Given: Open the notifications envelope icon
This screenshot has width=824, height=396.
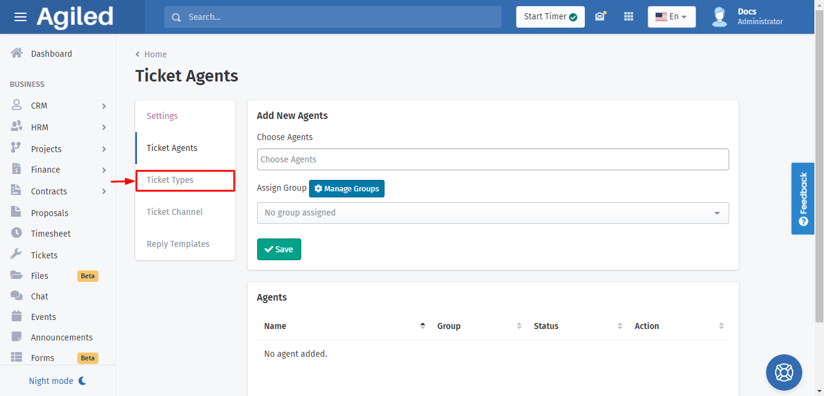Looking at the screenshot, I should (x=599, y=17).
